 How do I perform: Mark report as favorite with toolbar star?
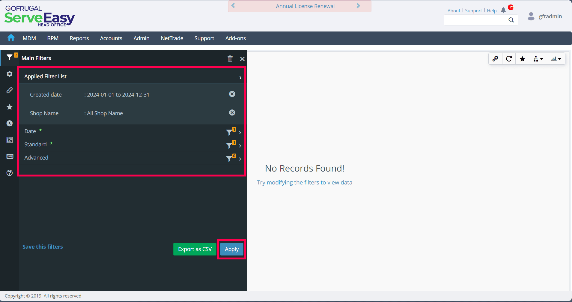click(x=522, y=59)
